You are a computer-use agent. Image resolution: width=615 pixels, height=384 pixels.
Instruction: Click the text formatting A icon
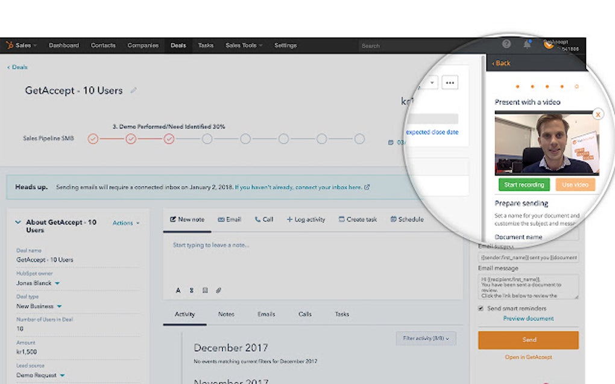[x=178, y=291]
